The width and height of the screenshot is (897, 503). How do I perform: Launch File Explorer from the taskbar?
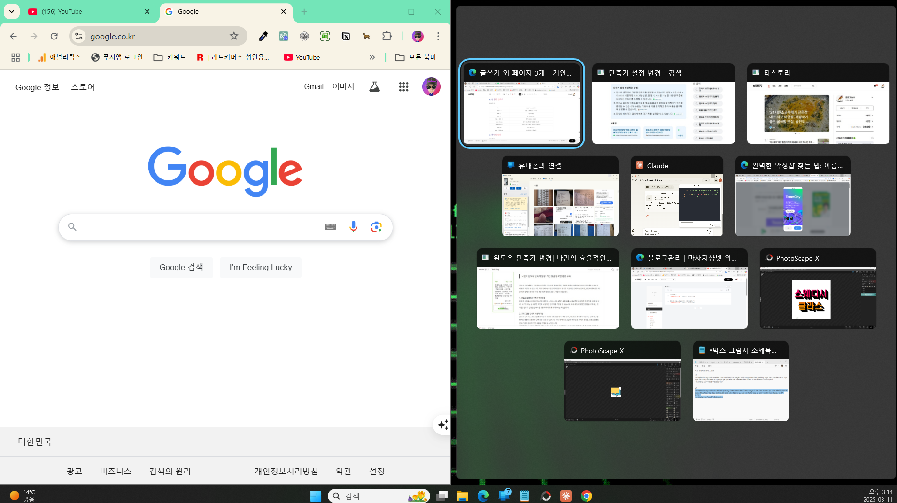pyautogui.click(x=463, y=496)
